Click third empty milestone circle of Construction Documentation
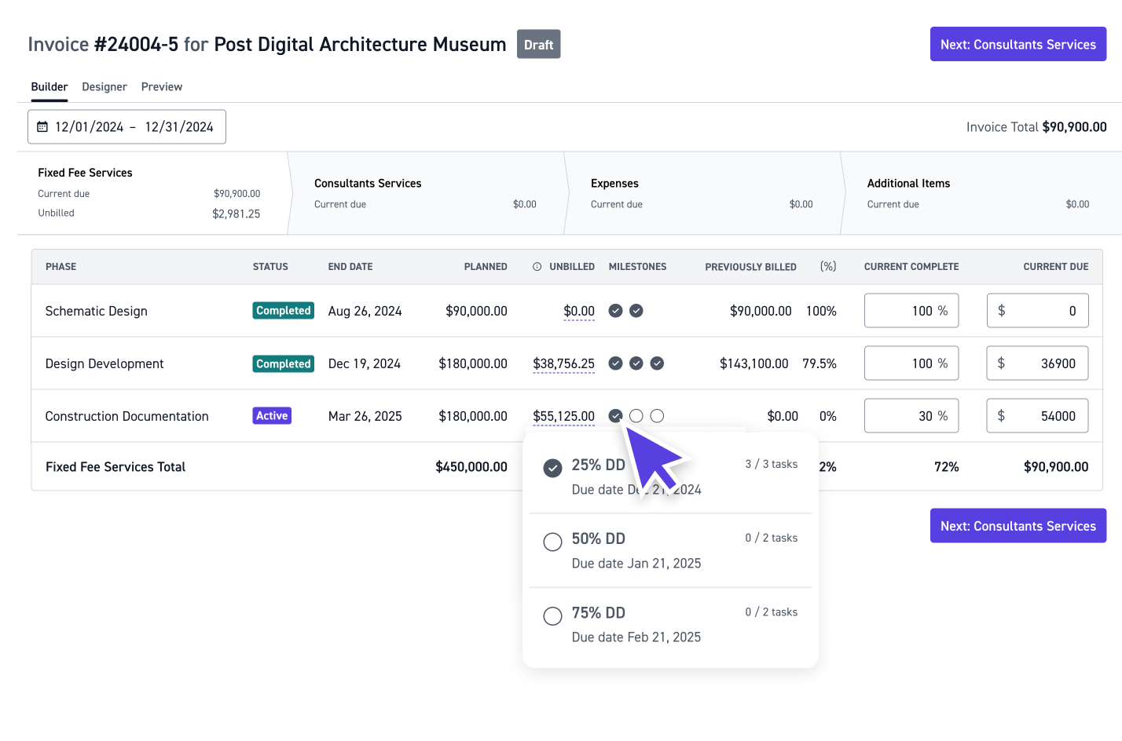The width and height of the screenshot is (1122, 741). 657,416
